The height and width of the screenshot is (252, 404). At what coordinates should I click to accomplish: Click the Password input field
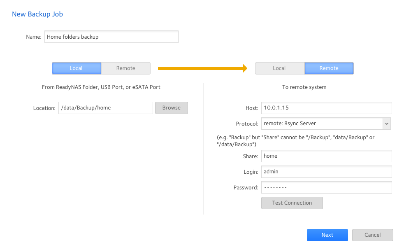[326, 187]
